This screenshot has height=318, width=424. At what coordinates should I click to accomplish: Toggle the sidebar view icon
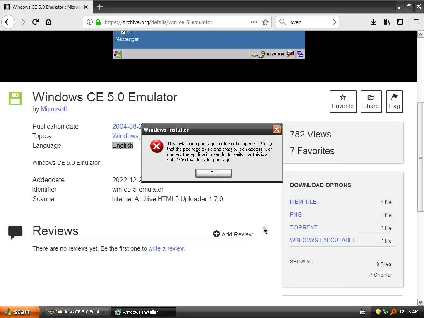point(400,22)
